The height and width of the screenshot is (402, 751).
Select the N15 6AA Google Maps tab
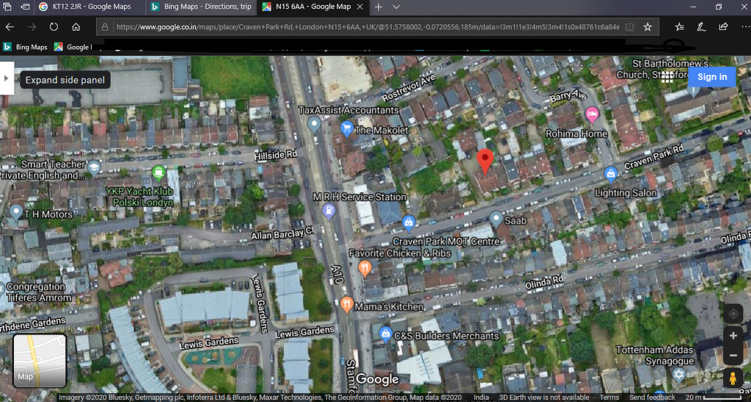coord(312,7)
